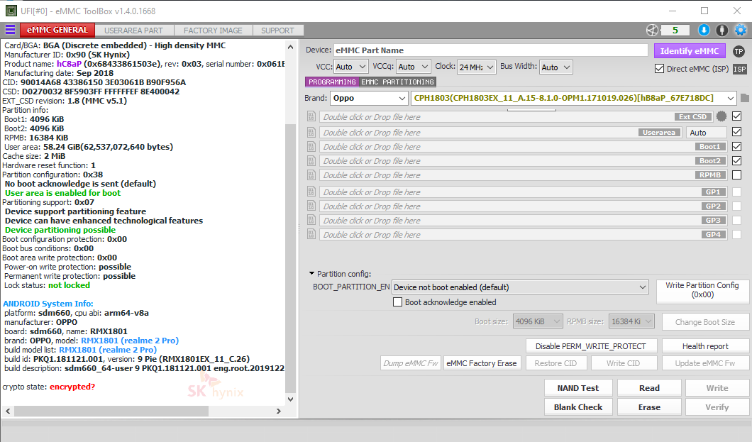The image size is (752, 442).
Task: Click the round TP icon
Action: click(x=739, y=51)
